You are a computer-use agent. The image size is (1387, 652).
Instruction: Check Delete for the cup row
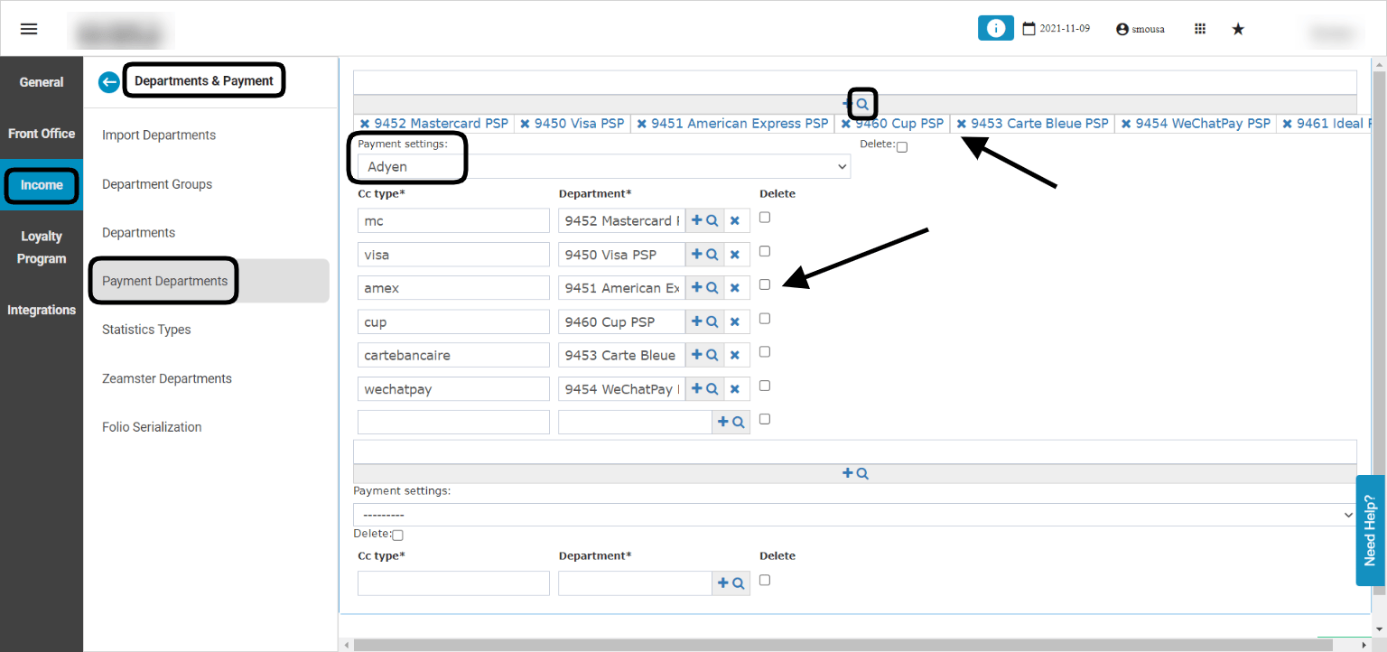pyautogui.click(x=765, y=318)
